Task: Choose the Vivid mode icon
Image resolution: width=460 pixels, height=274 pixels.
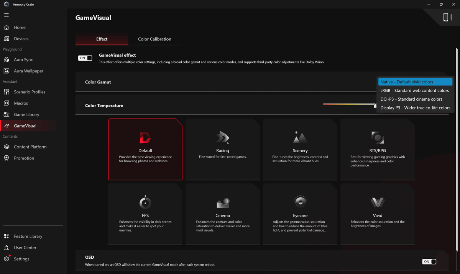Action: pos(378,202)
